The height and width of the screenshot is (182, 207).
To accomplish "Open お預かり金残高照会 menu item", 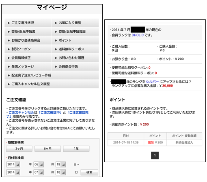I will (28, 40).
